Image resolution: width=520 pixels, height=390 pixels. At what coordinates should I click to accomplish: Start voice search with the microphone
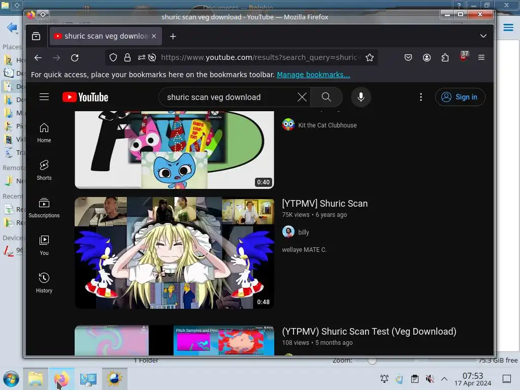click(361, 97)
